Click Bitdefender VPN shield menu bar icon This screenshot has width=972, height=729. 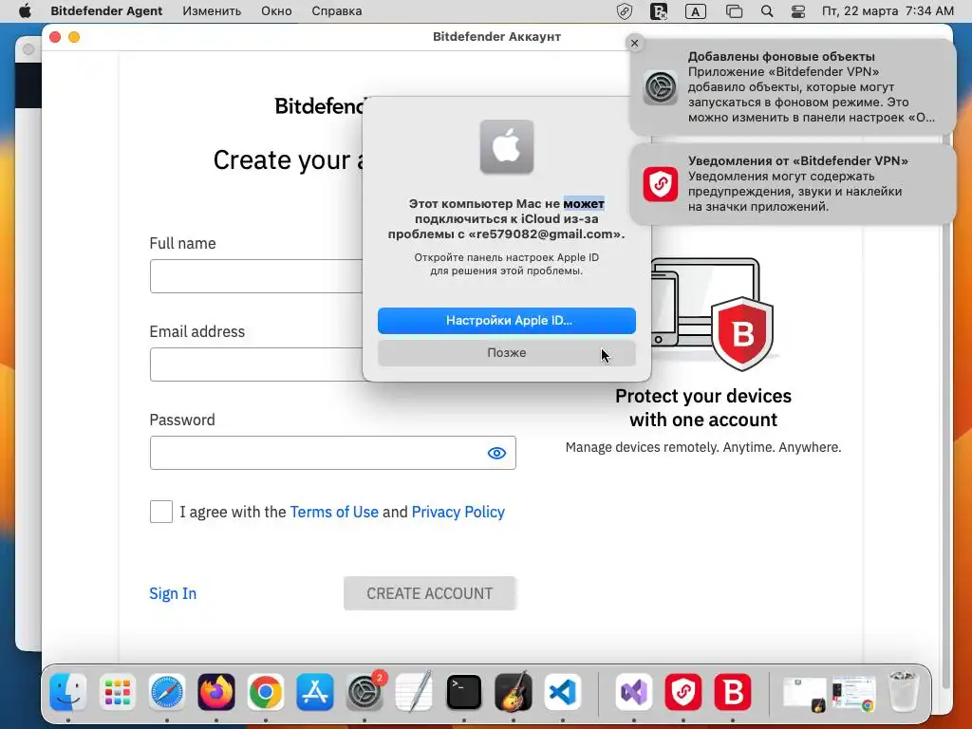point(625,11)
